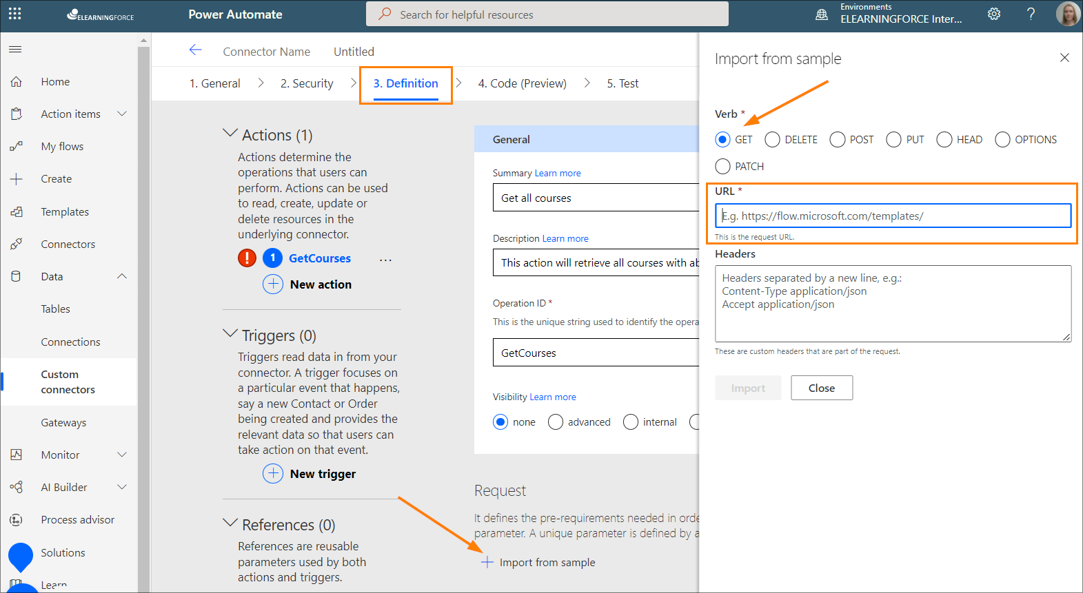Go to the 4. Code (Preview) step
The width and height of the screenshot is (1083, 593).
[x=523, y=83]
